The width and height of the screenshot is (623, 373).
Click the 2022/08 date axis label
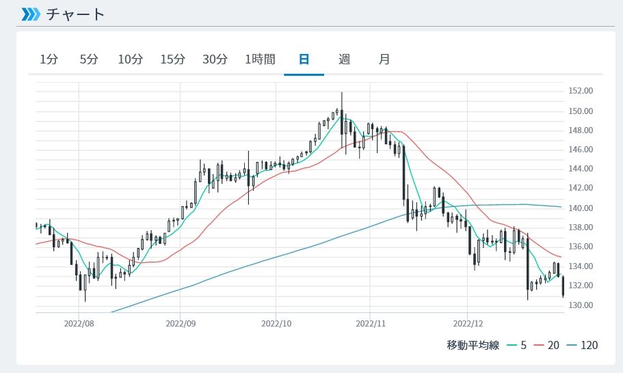(79, 321)
